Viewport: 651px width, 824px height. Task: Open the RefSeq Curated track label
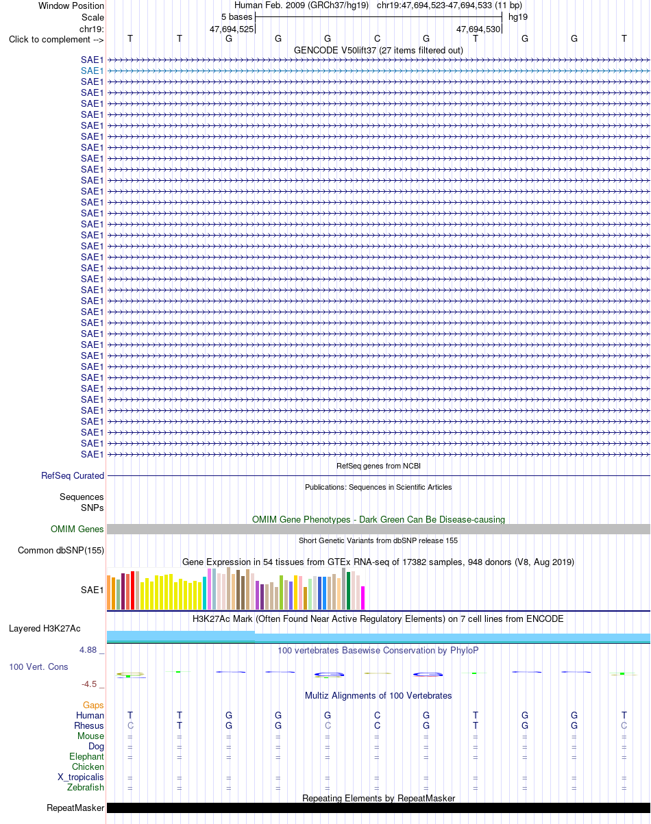click(x=73, y=475)
